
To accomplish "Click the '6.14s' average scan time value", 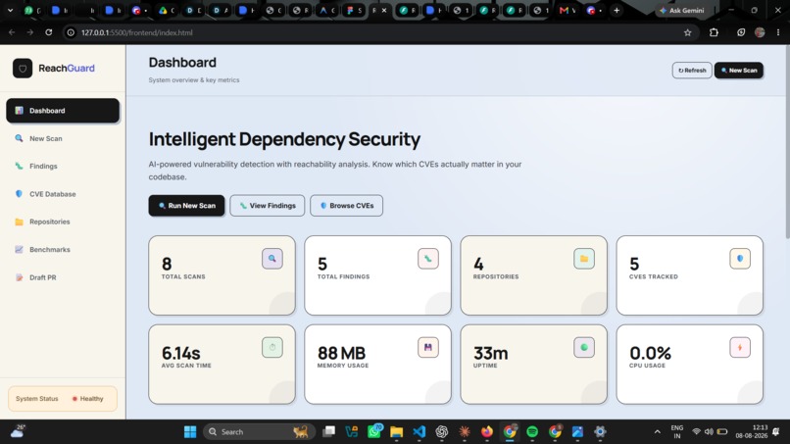I will coord(181,353).
